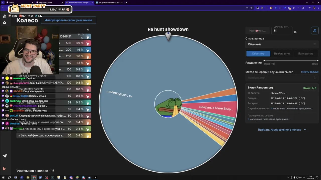
Task: Click the left handle of Разделение slider
Action: 265,60
